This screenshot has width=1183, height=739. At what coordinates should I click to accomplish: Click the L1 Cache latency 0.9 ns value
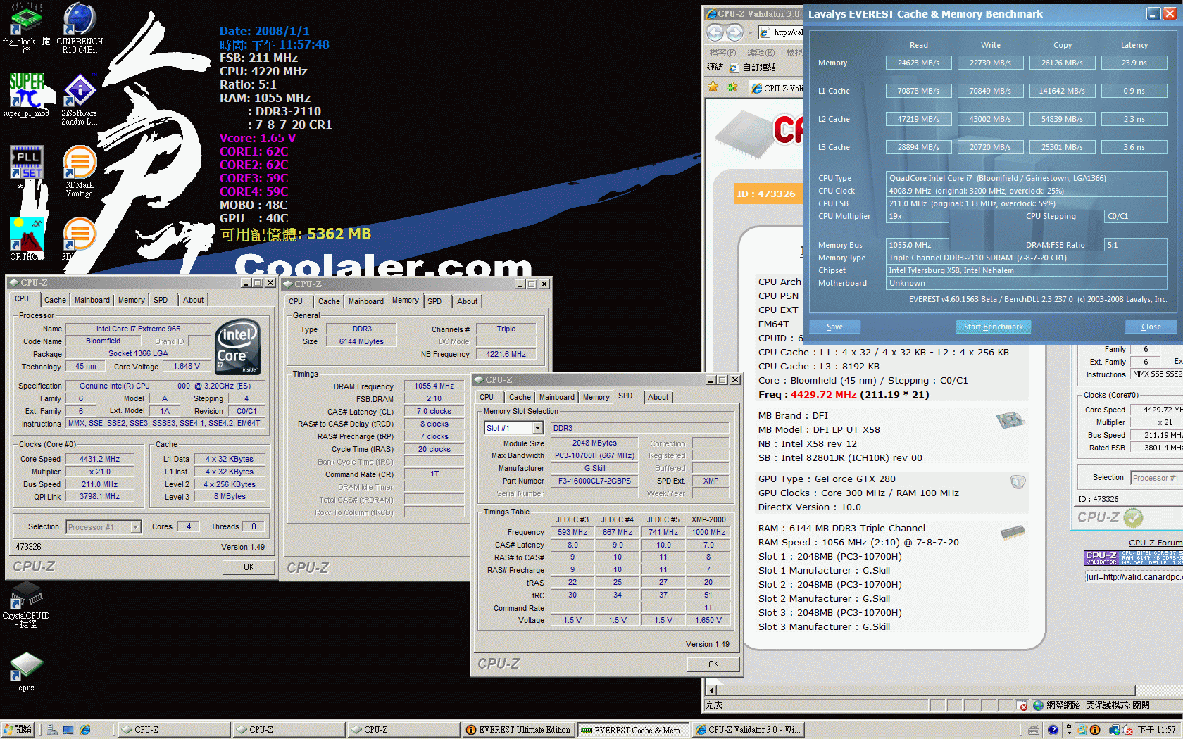tap(1134, 91)
